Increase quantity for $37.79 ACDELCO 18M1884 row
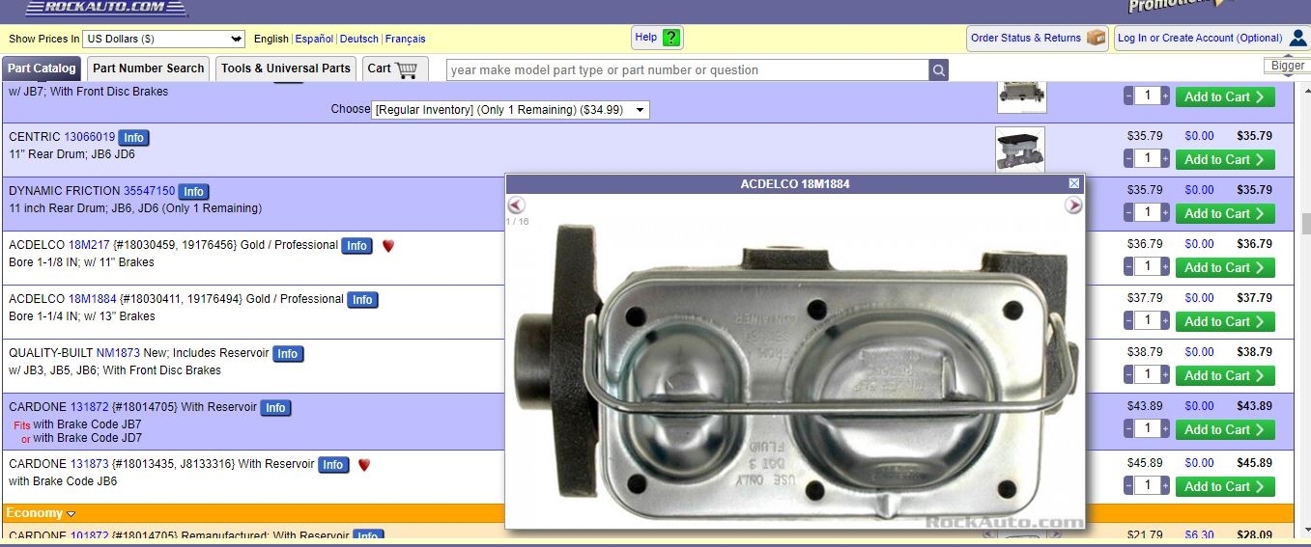The width and height of the screenshot is (1311, 547). click(x=1165, y=320)
